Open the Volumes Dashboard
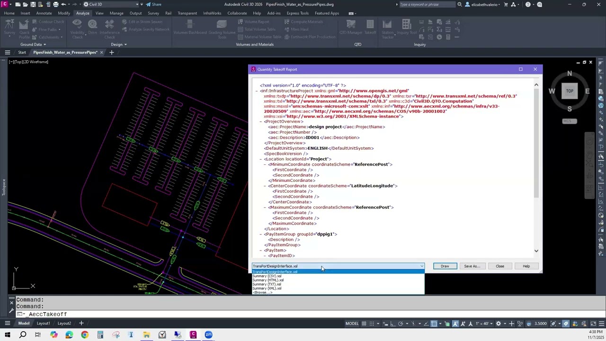Screen dimensions: 606x341 pyautogui.click(x=190, y=28)
